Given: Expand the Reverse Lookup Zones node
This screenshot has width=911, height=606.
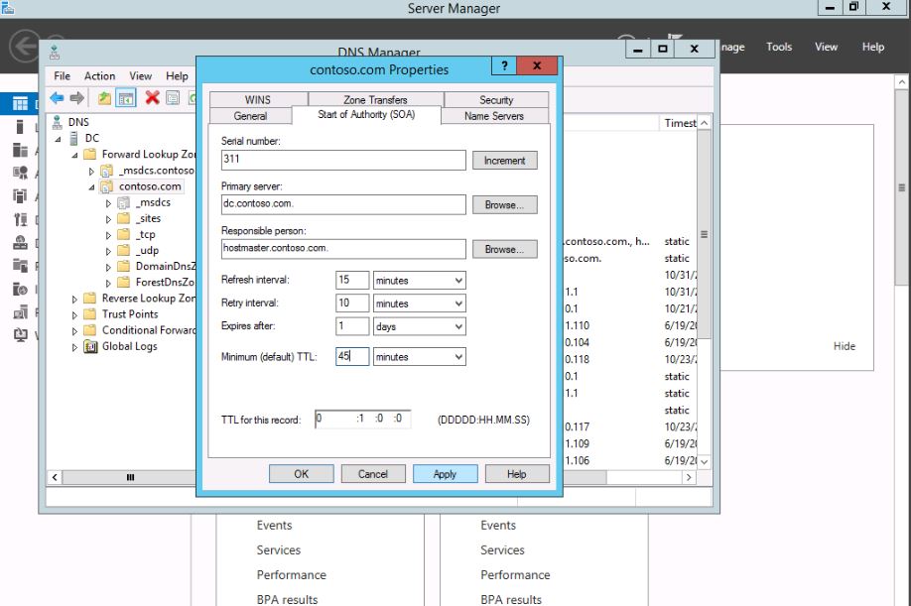Looking at the screenshot, I should click(74, 299).
